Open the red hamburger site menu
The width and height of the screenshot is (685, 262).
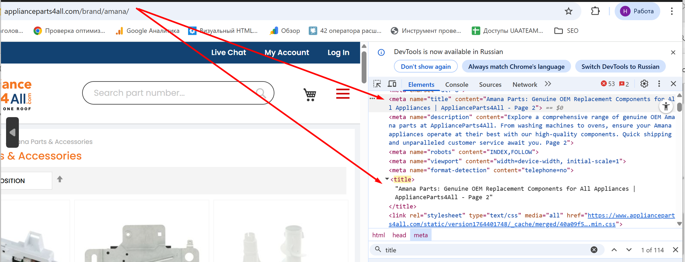(x=343, y=94)
